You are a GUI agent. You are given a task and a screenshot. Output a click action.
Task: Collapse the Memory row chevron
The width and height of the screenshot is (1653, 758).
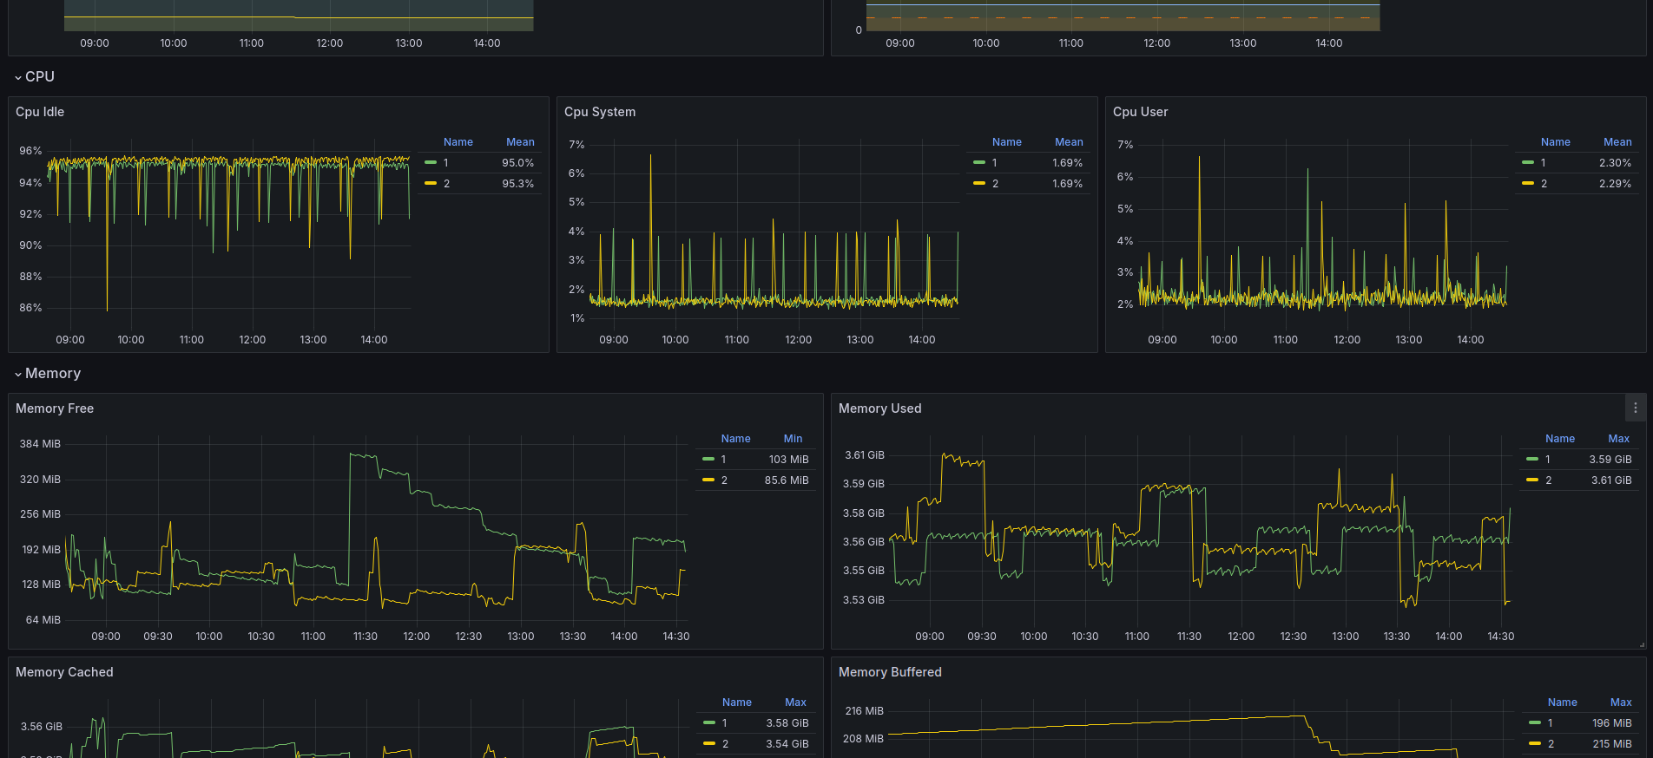click(18, 375)
